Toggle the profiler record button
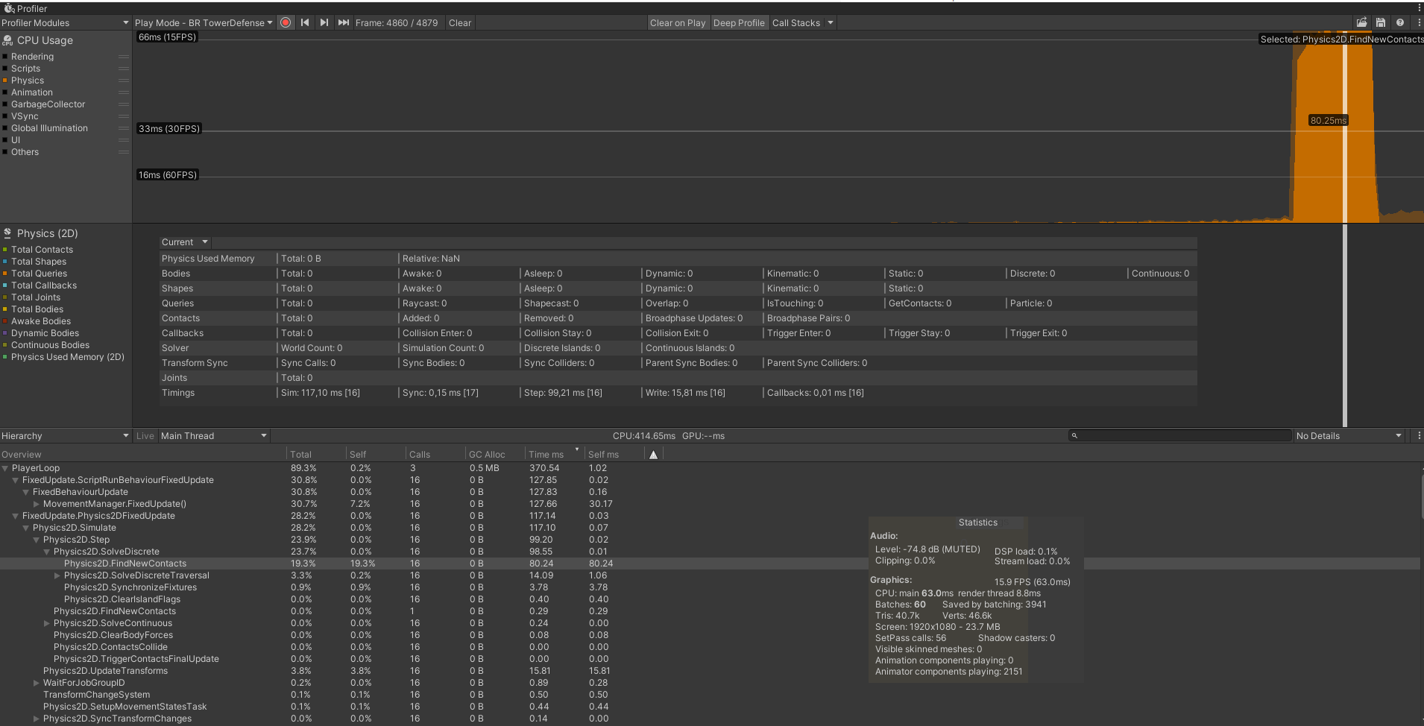Viewport: 1424px width, 726px height. click(x=286, y=22)
